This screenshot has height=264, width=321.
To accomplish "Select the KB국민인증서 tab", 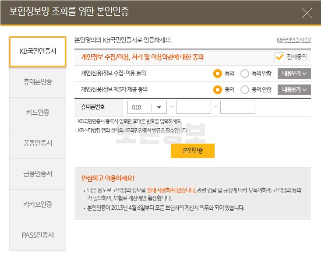I will coord(38,51).
